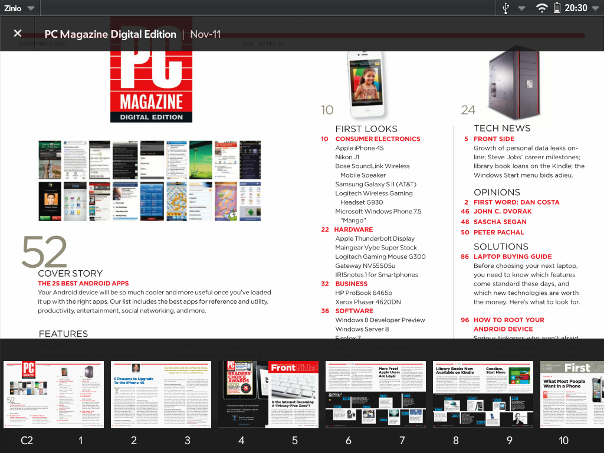Expand the notification dropdown arrow beside USB icon

tap(521, 8)
